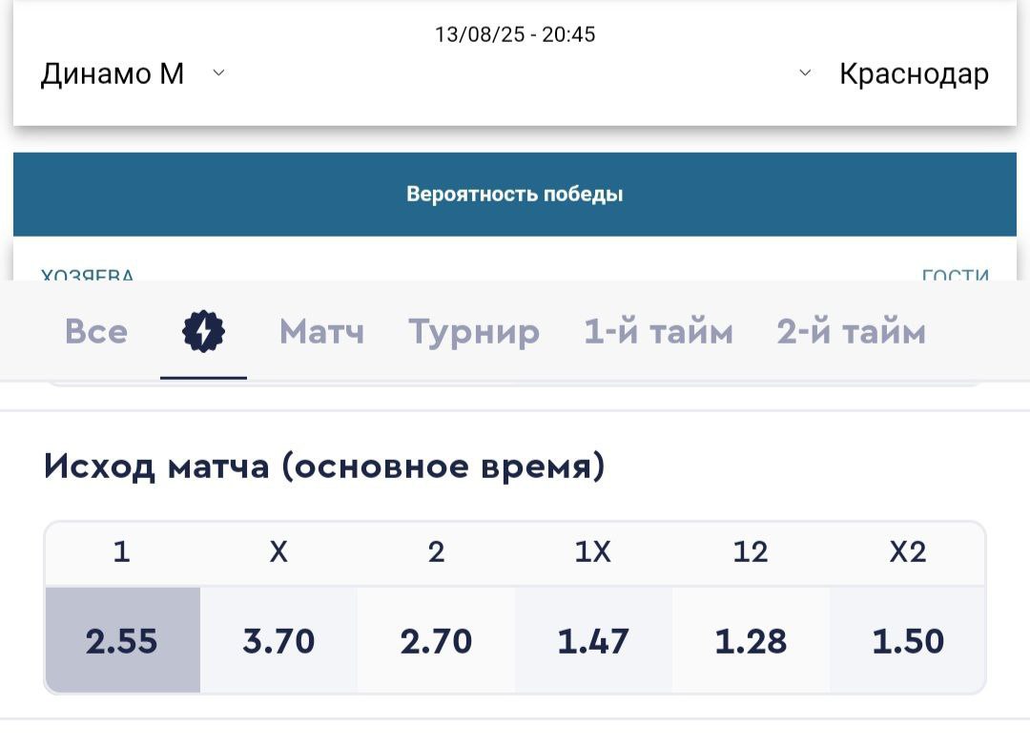Screen dimensions: 1030x748
Task: Select home win odds 2.55
Action: tap(123, 640)
